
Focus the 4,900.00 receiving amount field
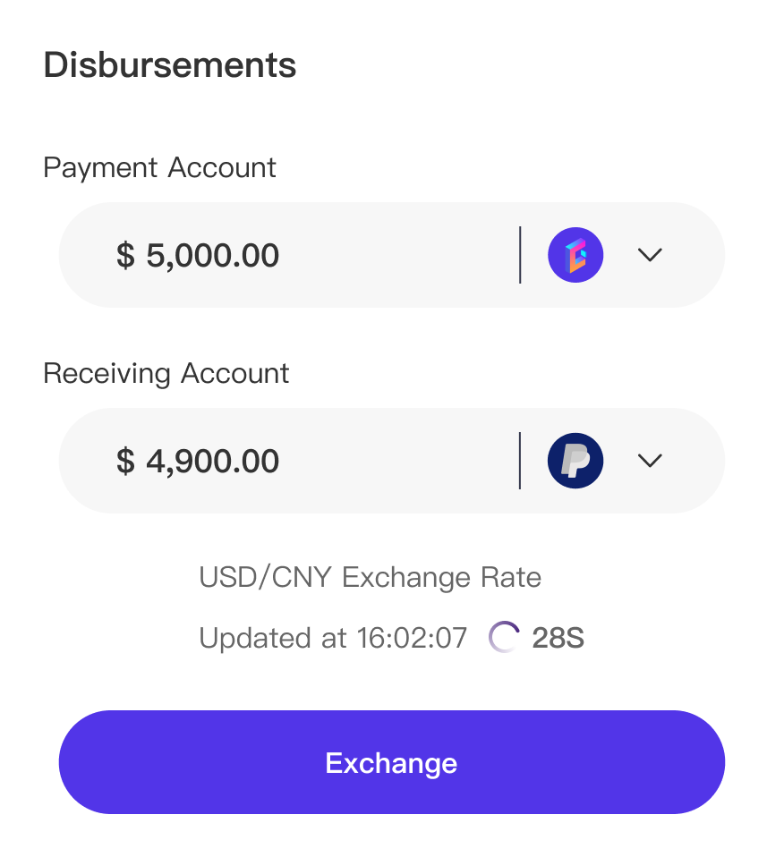click(x=213, y=462)
